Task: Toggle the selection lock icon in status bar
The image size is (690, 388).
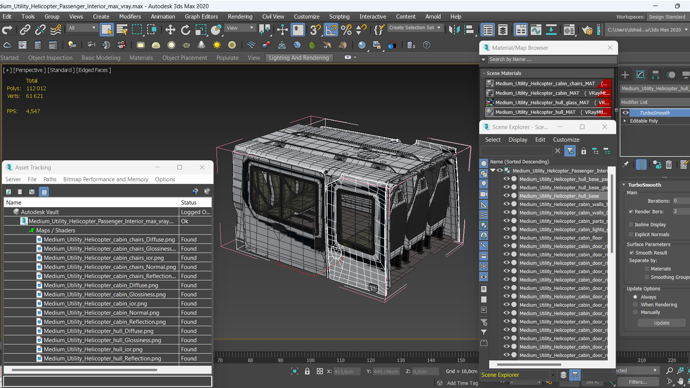Action: click(x=307, y=371)
